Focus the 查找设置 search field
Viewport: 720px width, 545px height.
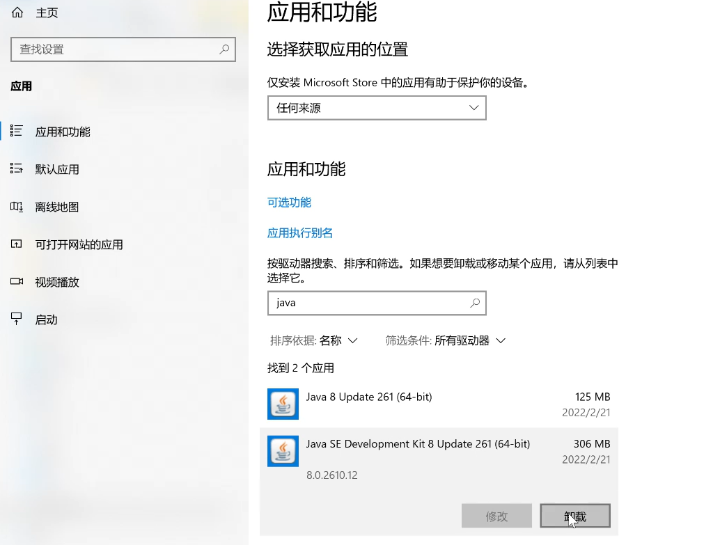123,49
